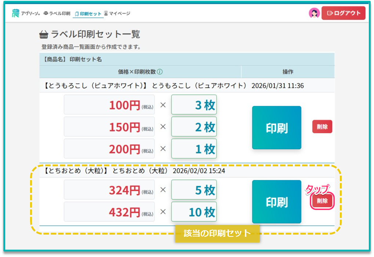374x257 pixels.
Task: Open the ラベル印刷 nav item
Action: [x=57, y=14]
